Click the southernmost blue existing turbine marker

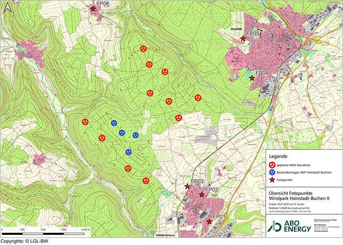click(128, 152)
